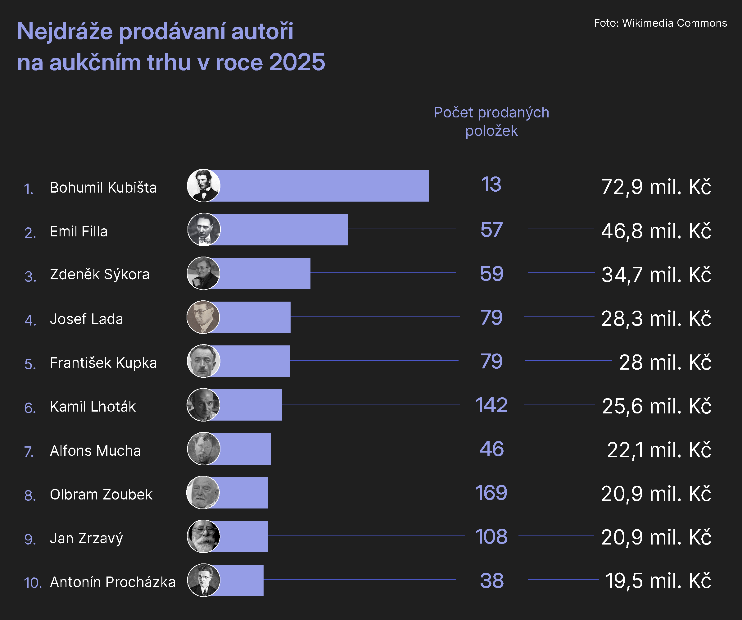This screenshot has height=620, width=742.
Task: Select František Kupka's portrait photo
Action: (x=204, y=361)
